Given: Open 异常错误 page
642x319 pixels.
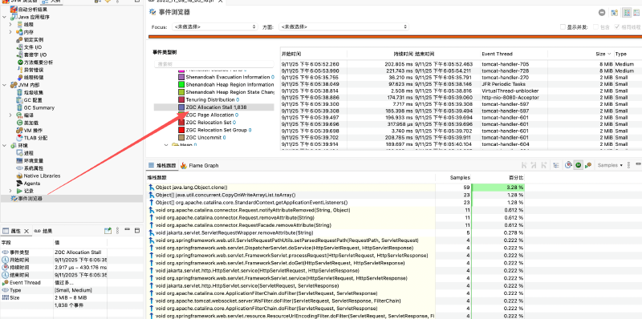Looking at the screenshot, I should click(34, 70).
